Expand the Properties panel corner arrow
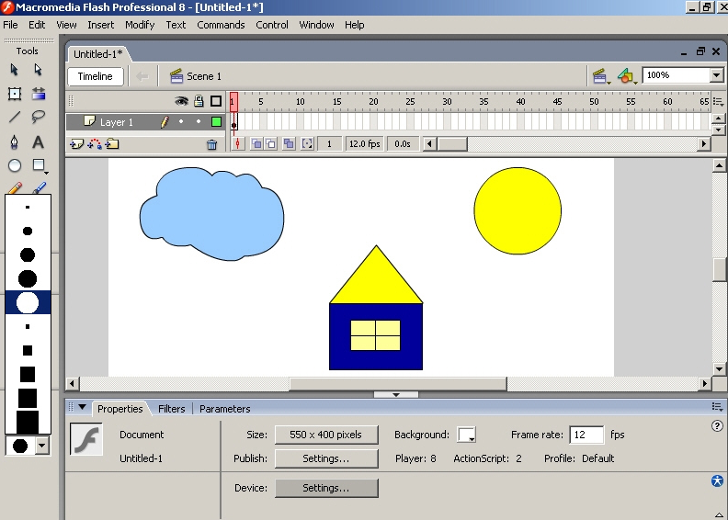Viewport: 728px width, 520px height. click(718, 514)
